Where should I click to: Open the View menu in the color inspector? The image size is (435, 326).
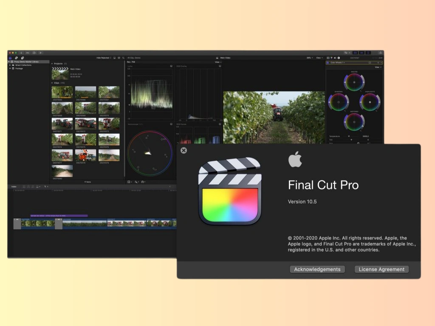tap(378, 67)
